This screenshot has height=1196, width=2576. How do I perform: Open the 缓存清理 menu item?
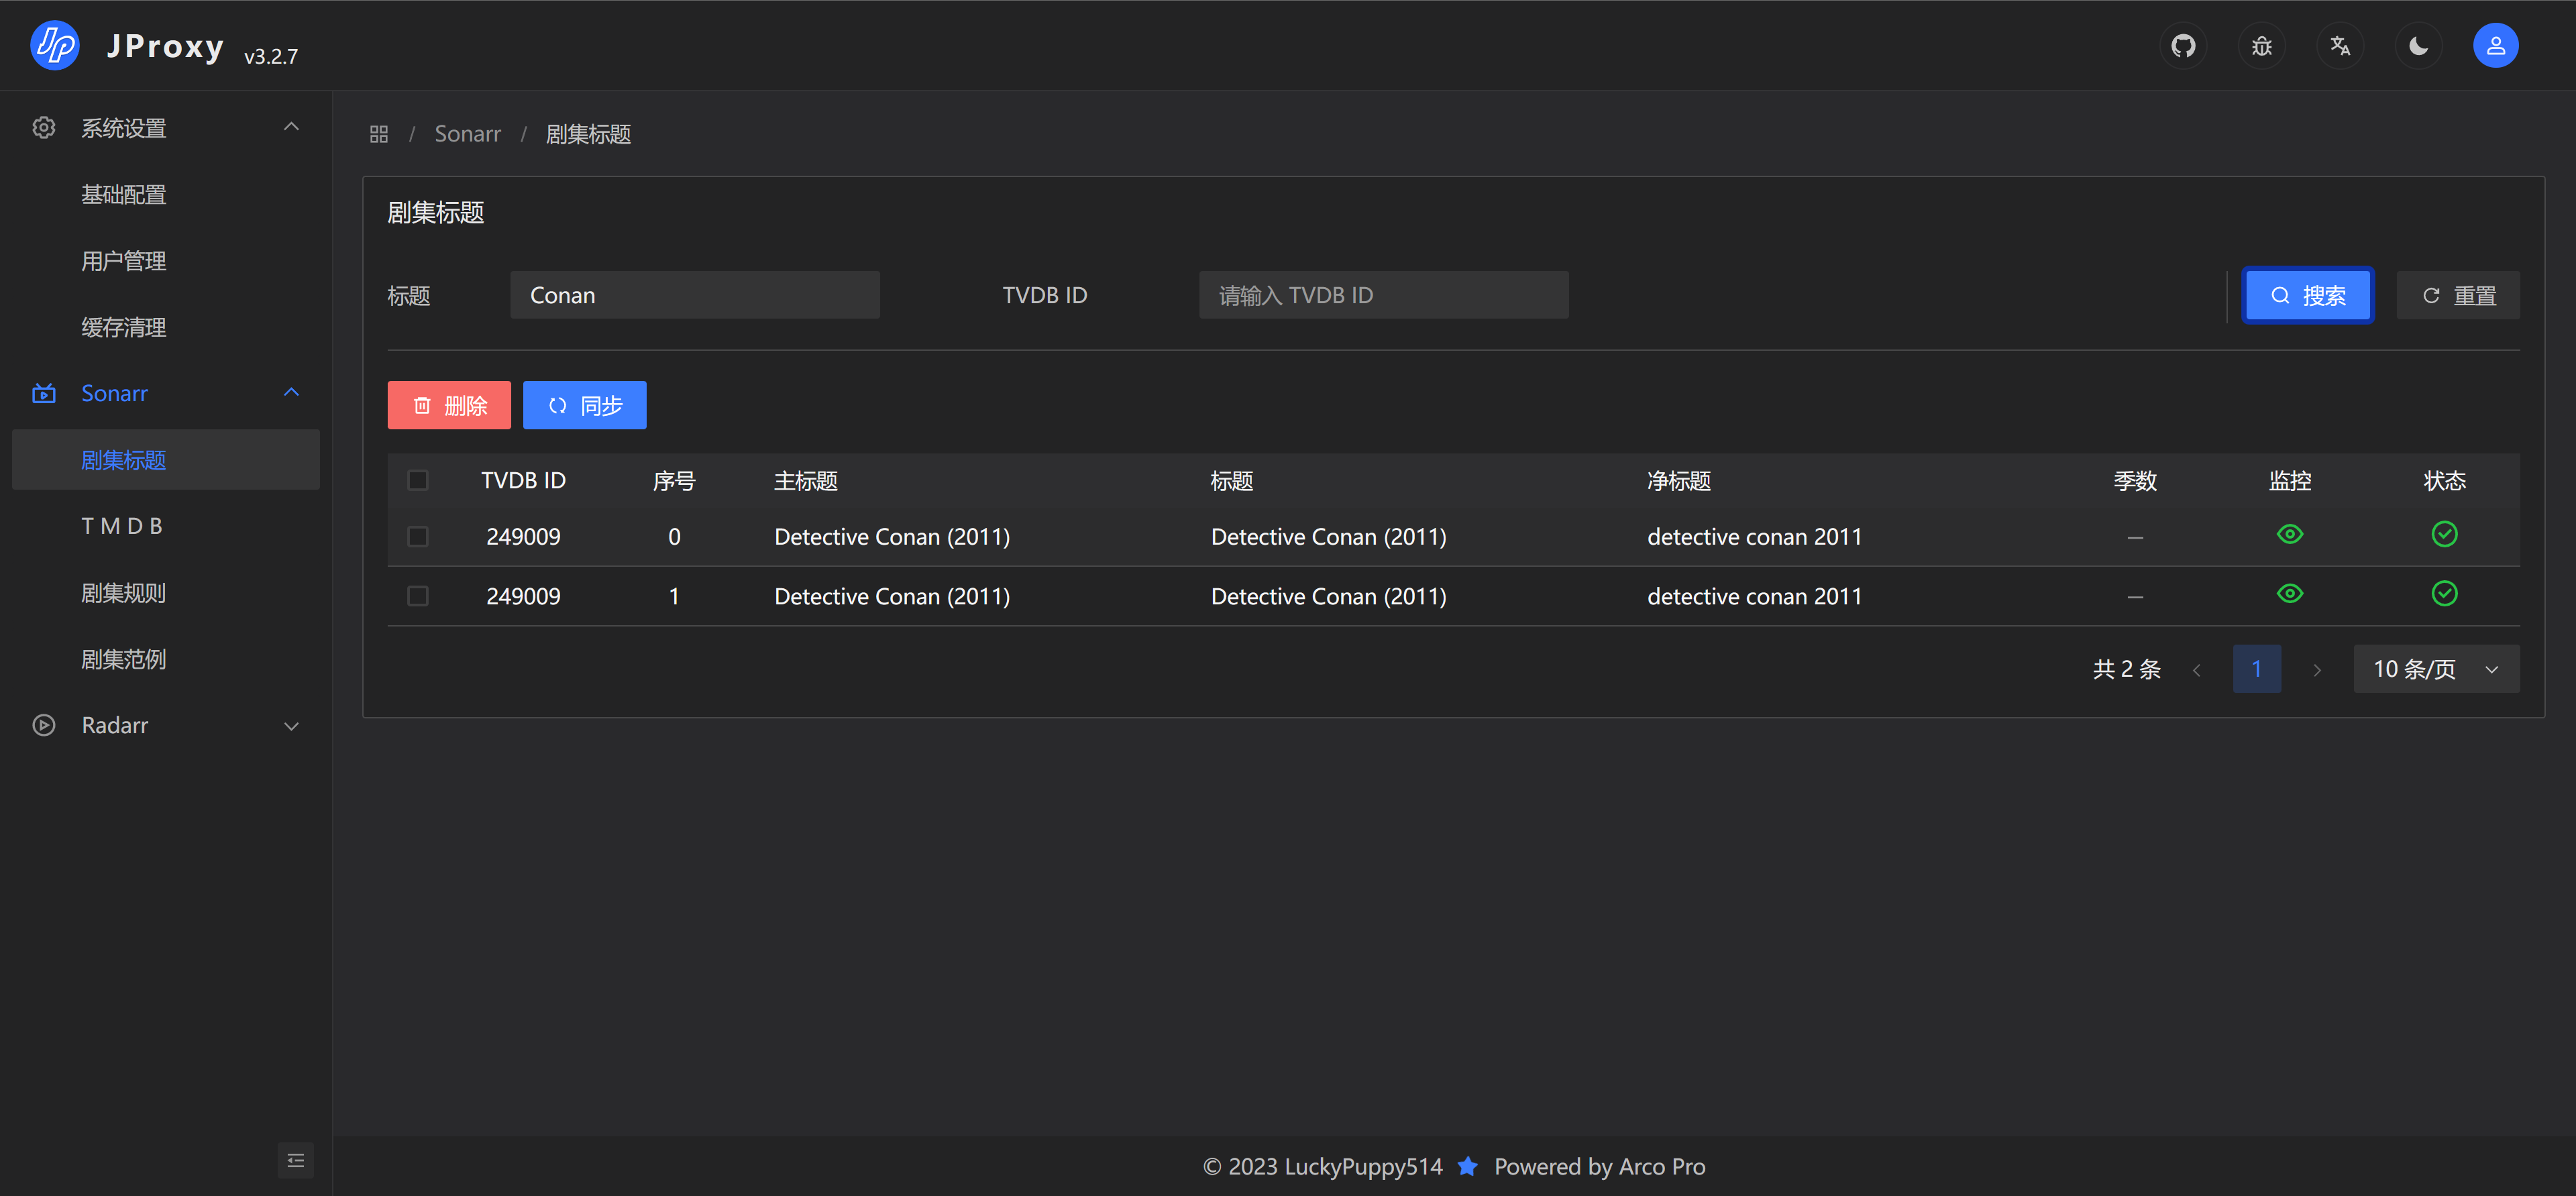123,327
